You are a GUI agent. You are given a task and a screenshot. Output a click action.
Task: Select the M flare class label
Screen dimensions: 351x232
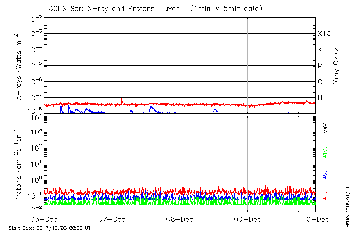pos(320,66)
